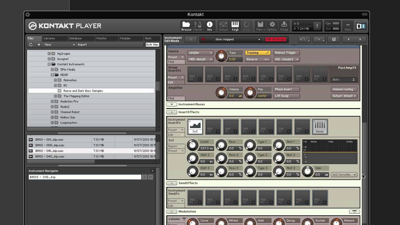This screenshot has width=400, height=225.
Task: Toggle mute M on BASS - 016_bip
Action: click(150, 177)
